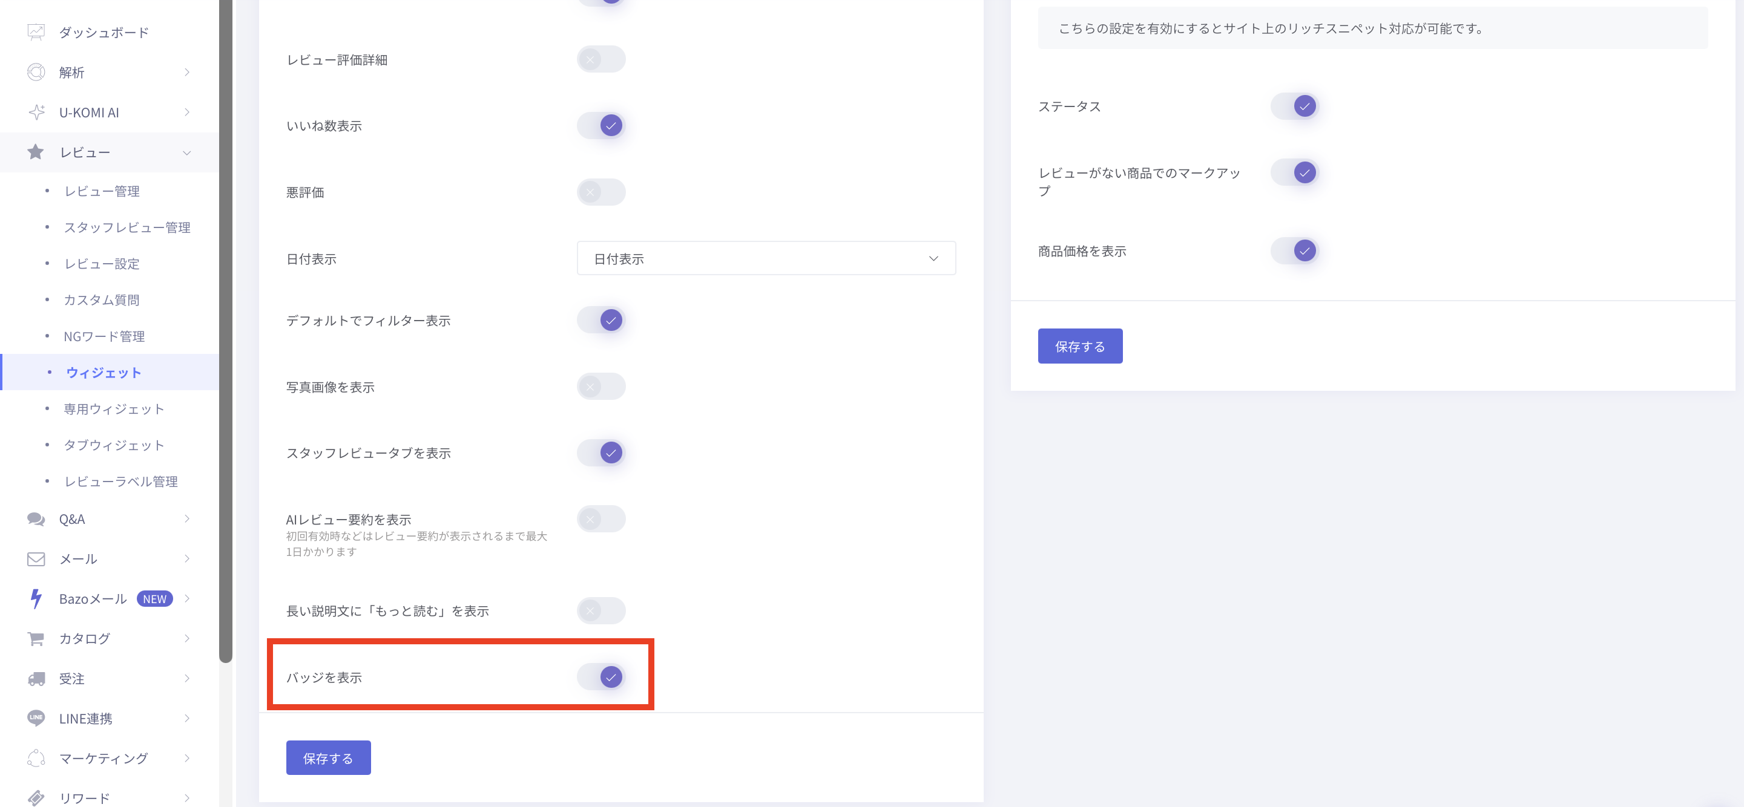Collapse the レビュー sidebar section
Screen dimensions: 1744x807
187,153
